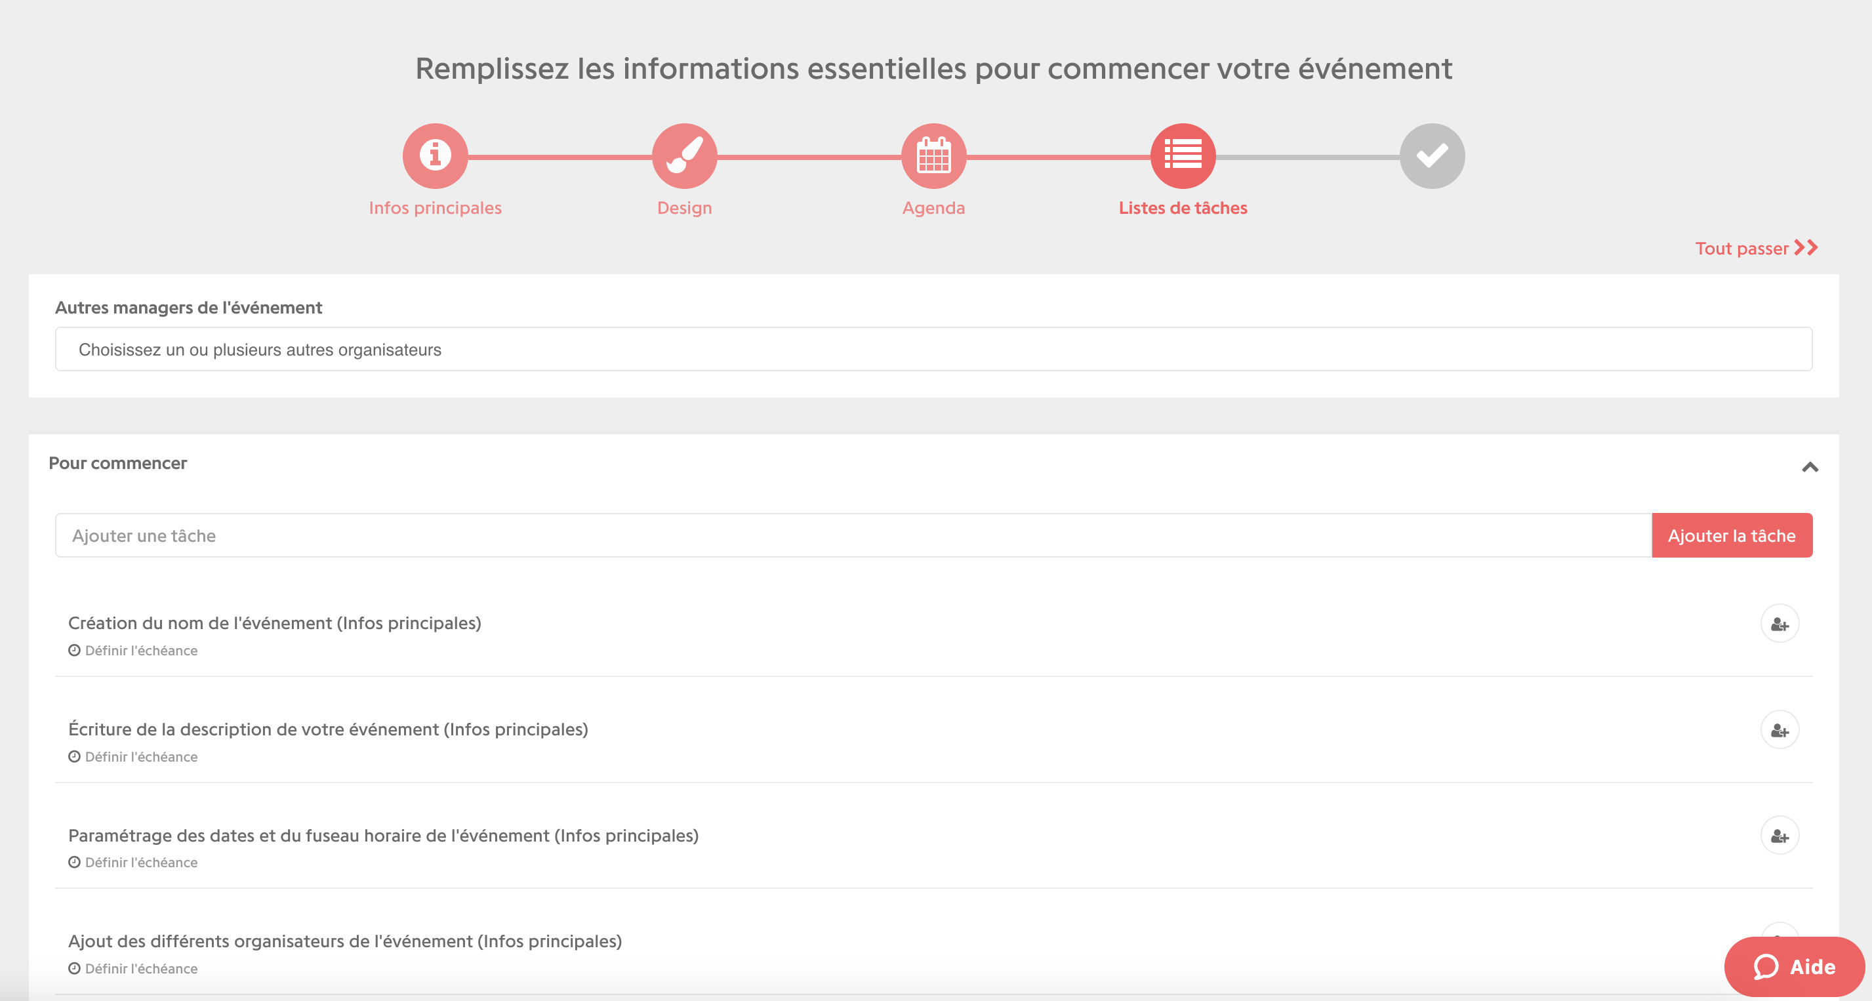Set the deadline for the 'Écriture de la description' task
1872x1001 pixels.
tap(133, 757)
